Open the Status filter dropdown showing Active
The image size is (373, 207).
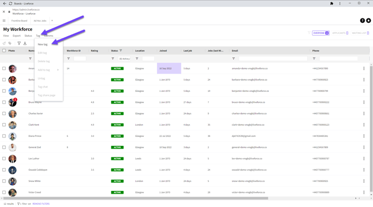[x=124, y=58]
